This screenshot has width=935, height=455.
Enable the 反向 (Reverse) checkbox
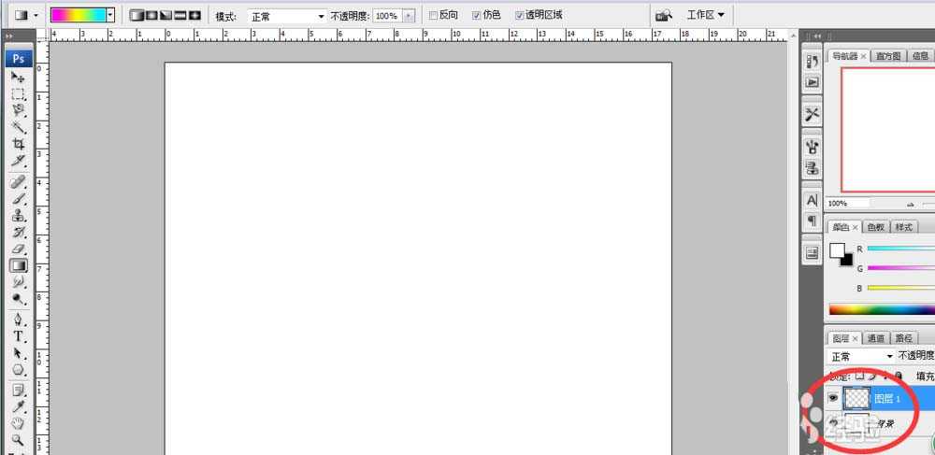point(433,16)
